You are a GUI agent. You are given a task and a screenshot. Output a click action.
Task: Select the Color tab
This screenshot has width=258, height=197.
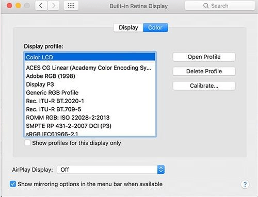pos(155,27)
